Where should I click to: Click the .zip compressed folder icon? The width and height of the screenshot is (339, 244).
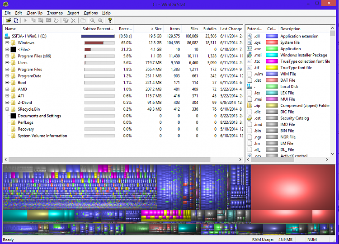[250, 105]
